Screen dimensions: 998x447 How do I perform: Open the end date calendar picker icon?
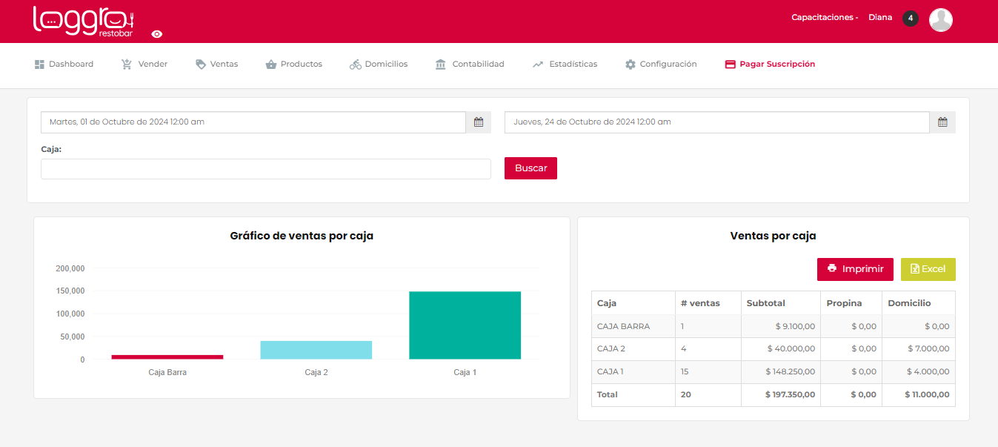click(942, 122)
